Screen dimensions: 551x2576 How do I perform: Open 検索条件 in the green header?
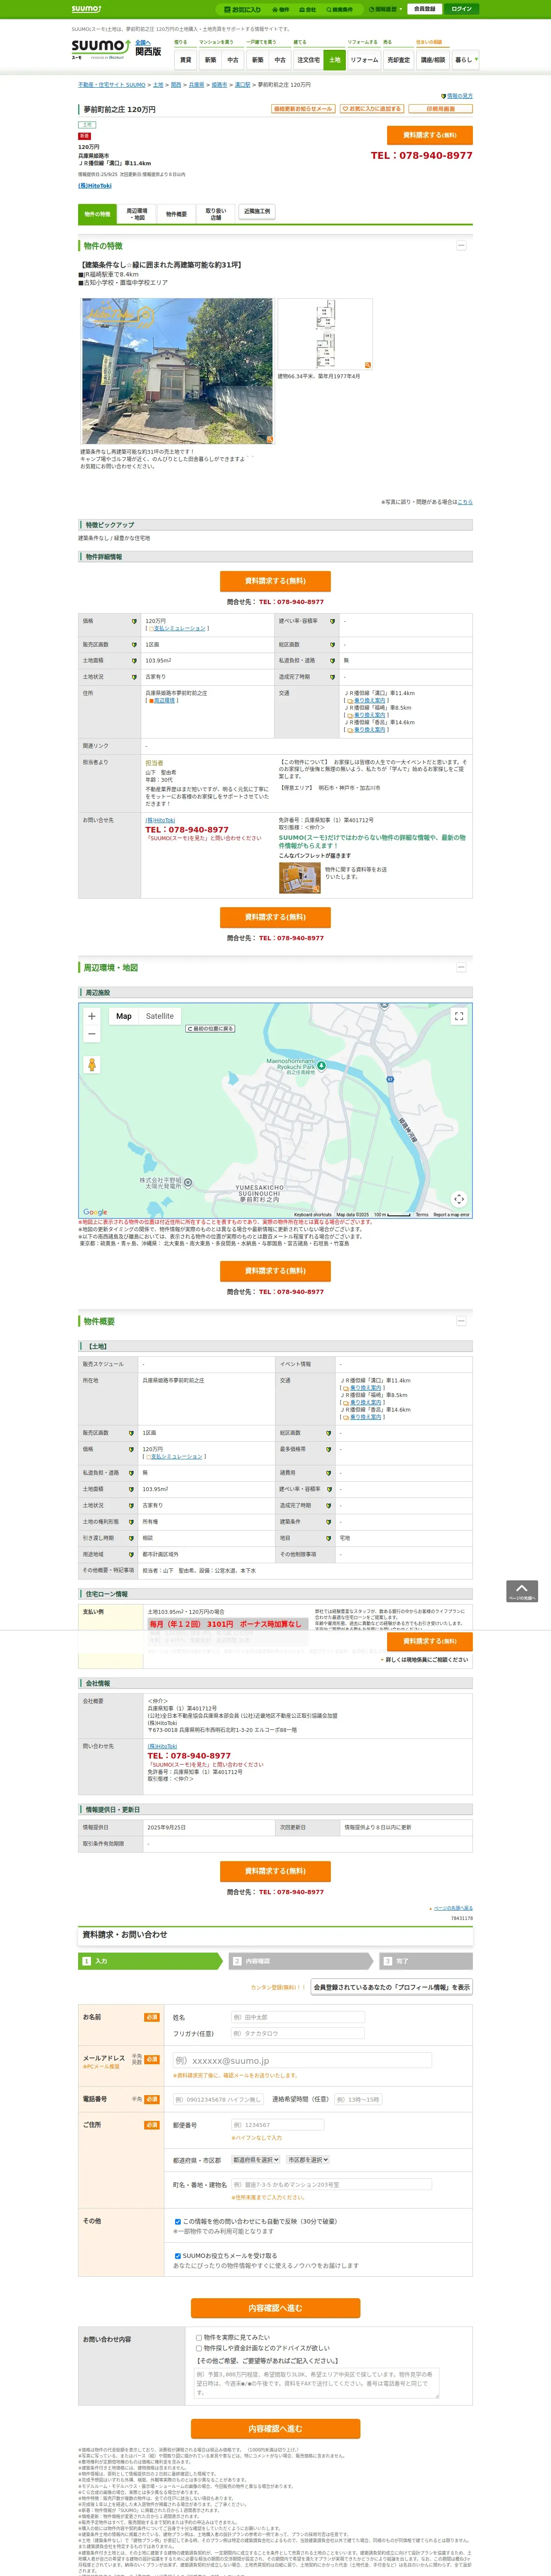tap(339, 9)
